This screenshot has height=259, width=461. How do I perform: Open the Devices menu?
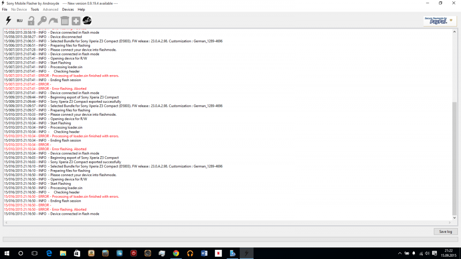[x=68, y=9]
